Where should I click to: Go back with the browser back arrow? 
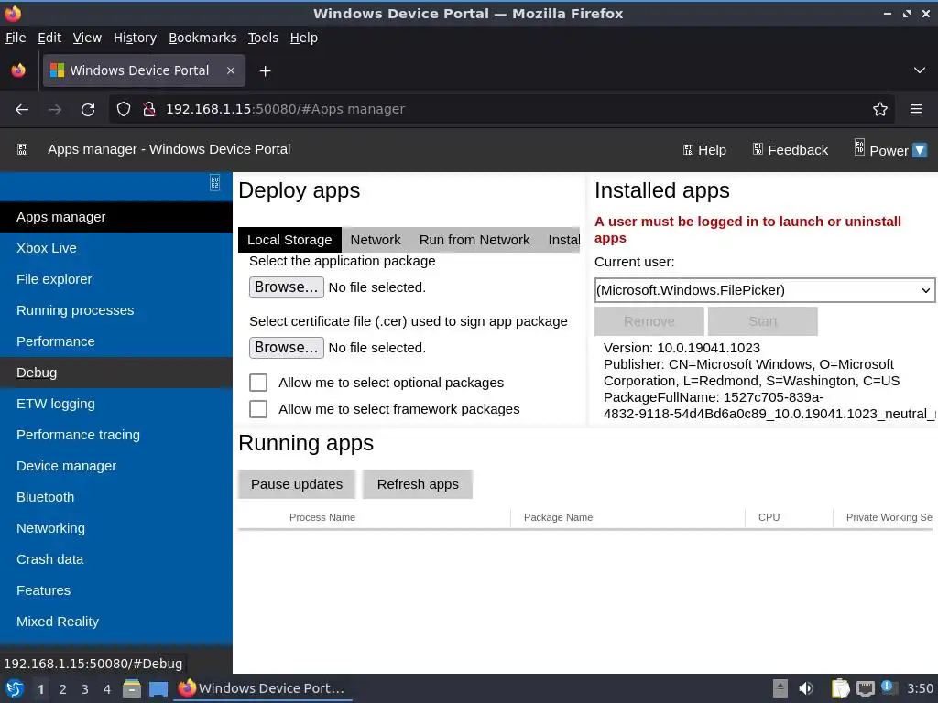click(22, 110)
